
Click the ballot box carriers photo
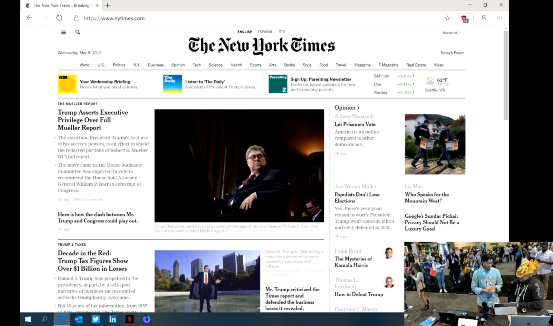click(435, 144)
